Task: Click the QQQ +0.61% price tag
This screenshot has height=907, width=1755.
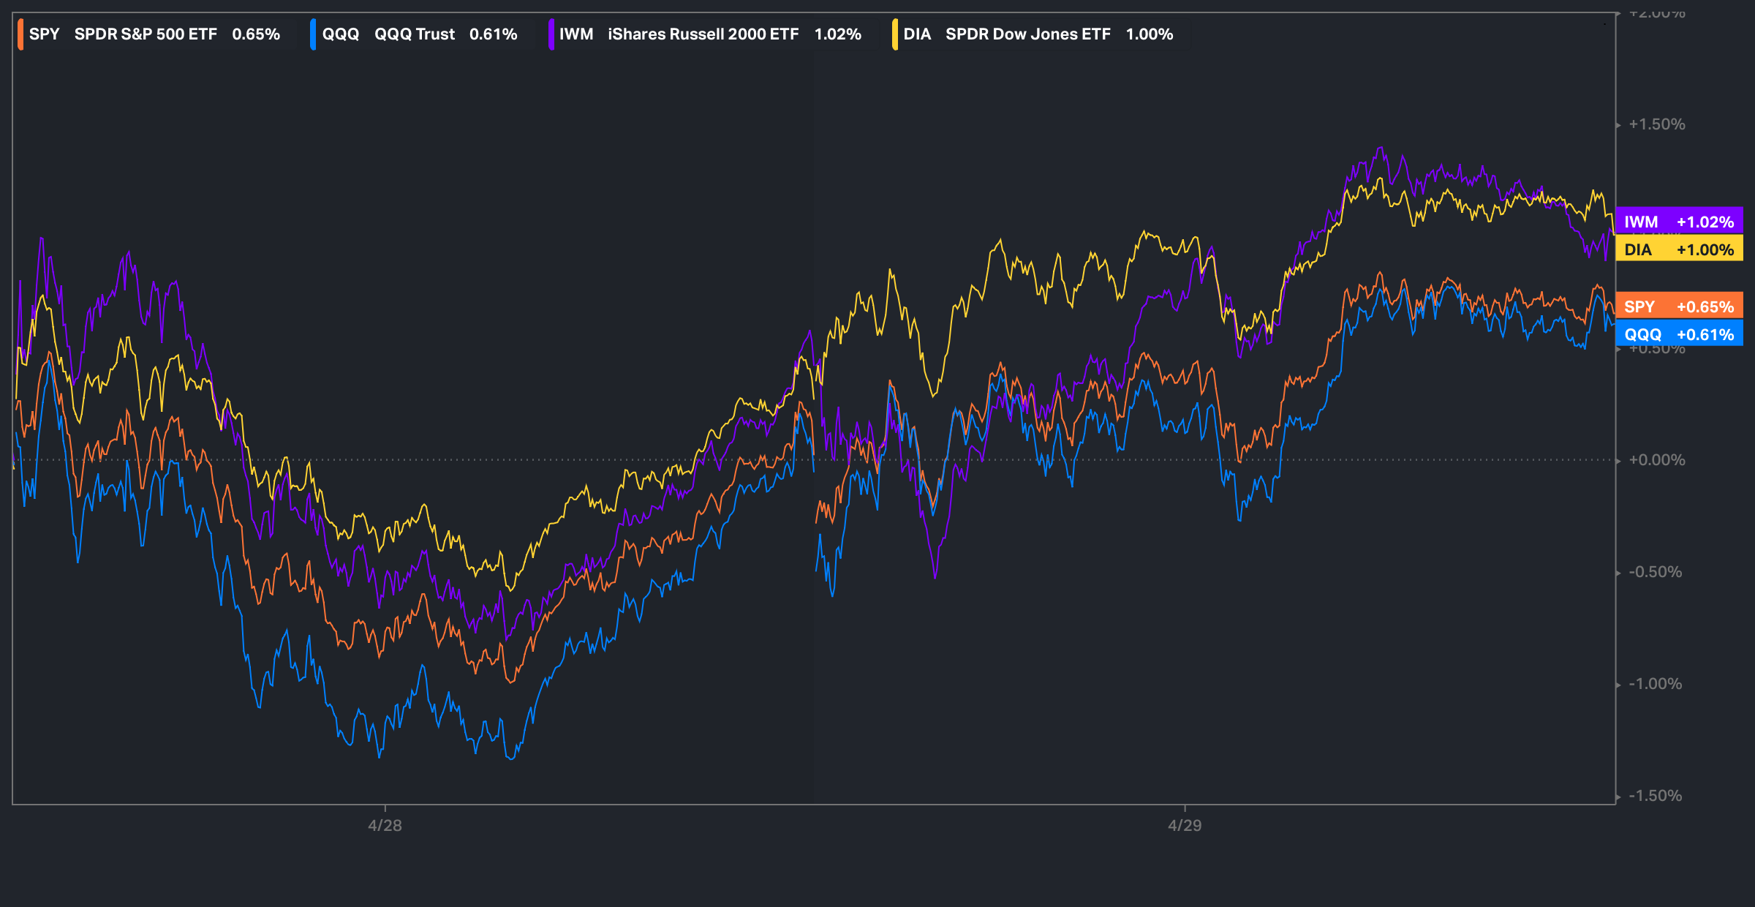Action: coord(1679,334)
